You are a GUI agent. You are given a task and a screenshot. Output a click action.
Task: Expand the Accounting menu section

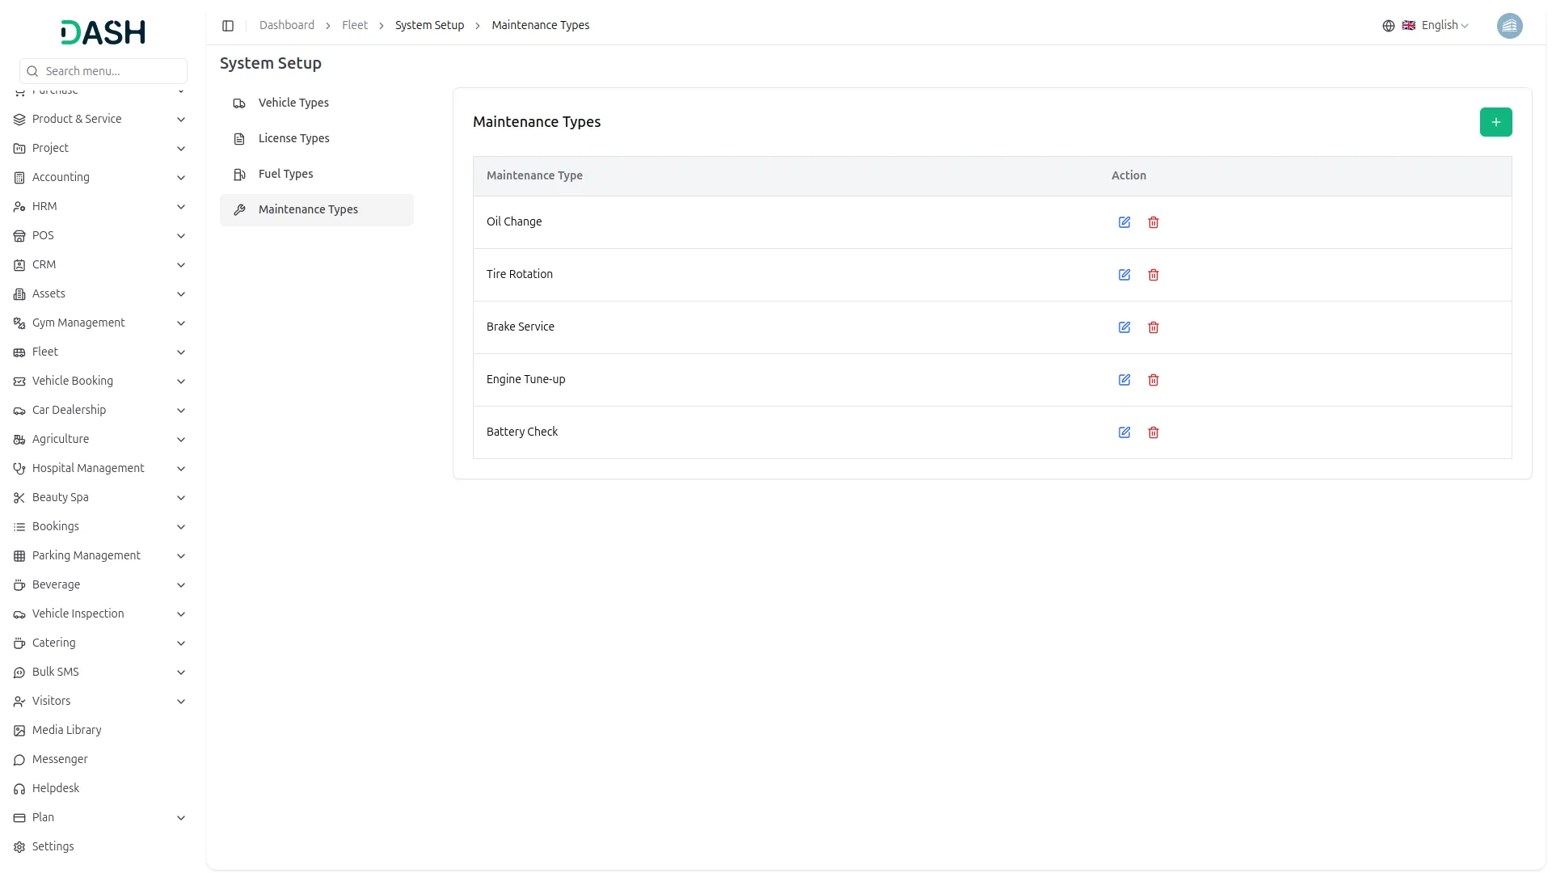click(100, 177)
